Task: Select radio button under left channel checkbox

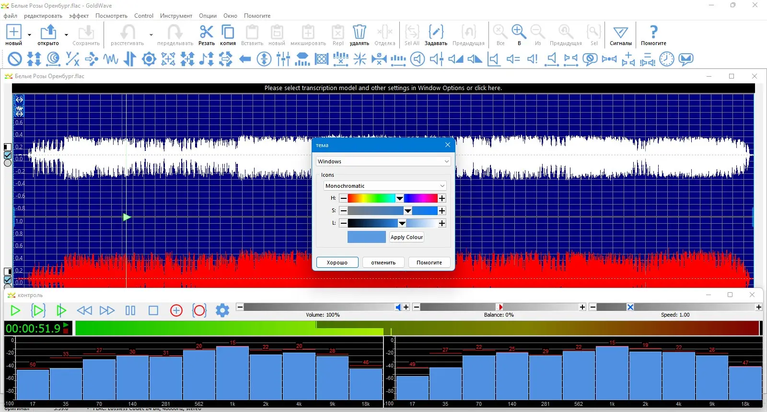Action: point(8,163)
